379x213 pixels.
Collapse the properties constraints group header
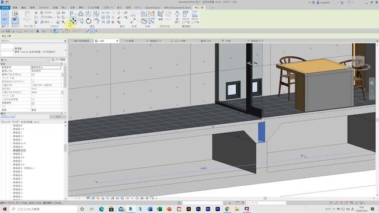[x=62, y=64]
